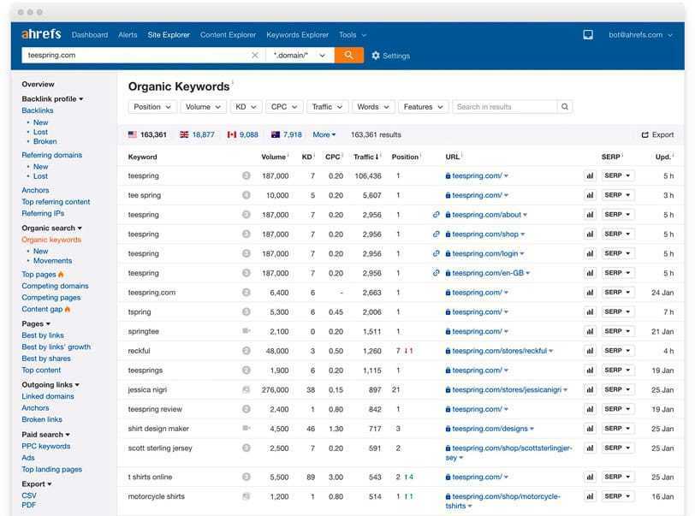Screen dimensions: 695x516
Task: Collapse the Organic search sidebar section
Action: (x=52, y=228)
